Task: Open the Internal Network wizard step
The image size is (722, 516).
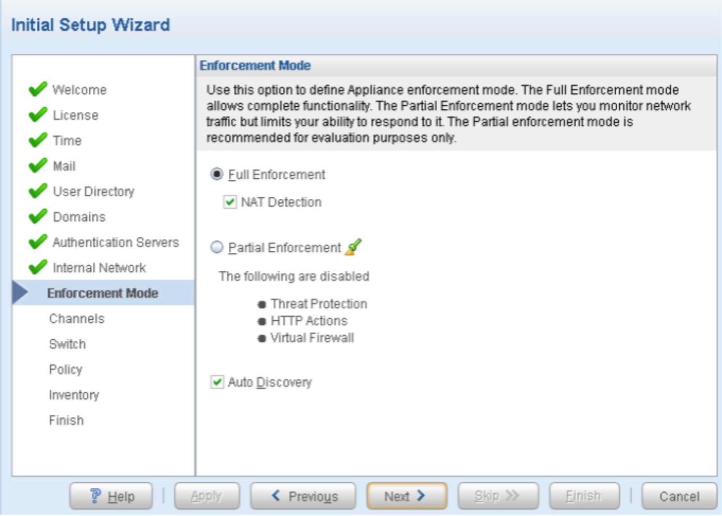Action: (99, 268)
